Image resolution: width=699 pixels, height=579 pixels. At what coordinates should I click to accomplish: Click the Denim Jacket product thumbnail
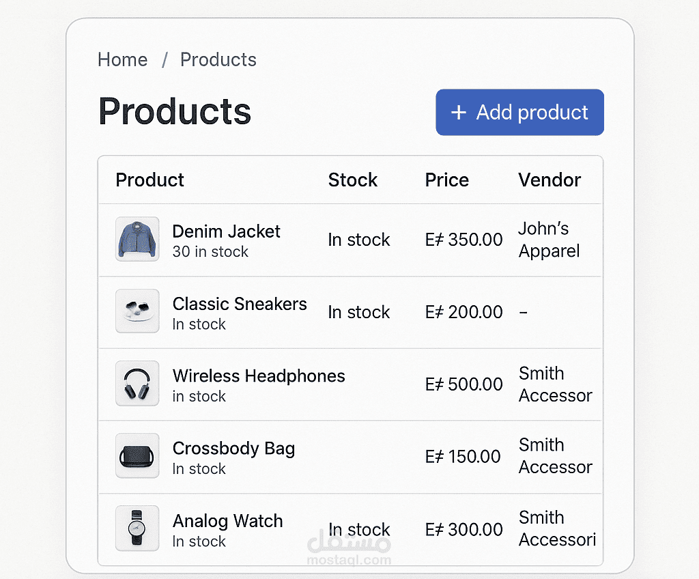(x=137, y=239)
